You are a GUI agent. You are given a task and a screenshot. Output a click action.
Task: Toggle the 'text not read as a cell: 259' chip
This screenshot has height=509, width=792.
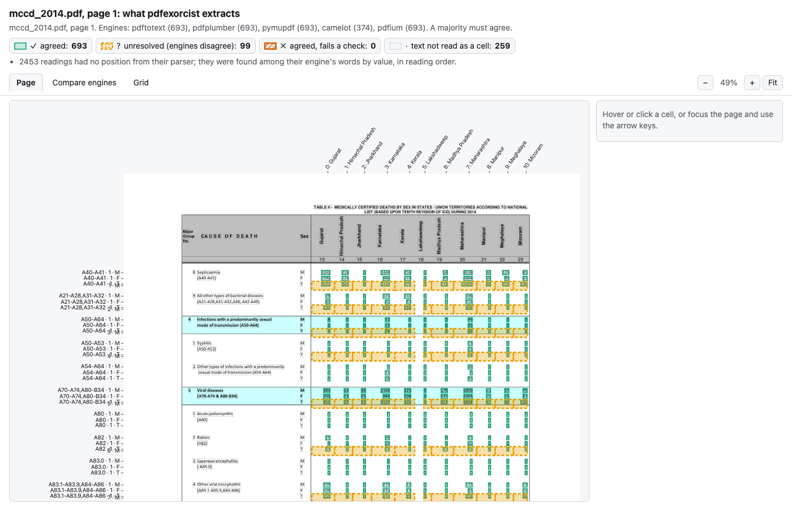point(450,46)
